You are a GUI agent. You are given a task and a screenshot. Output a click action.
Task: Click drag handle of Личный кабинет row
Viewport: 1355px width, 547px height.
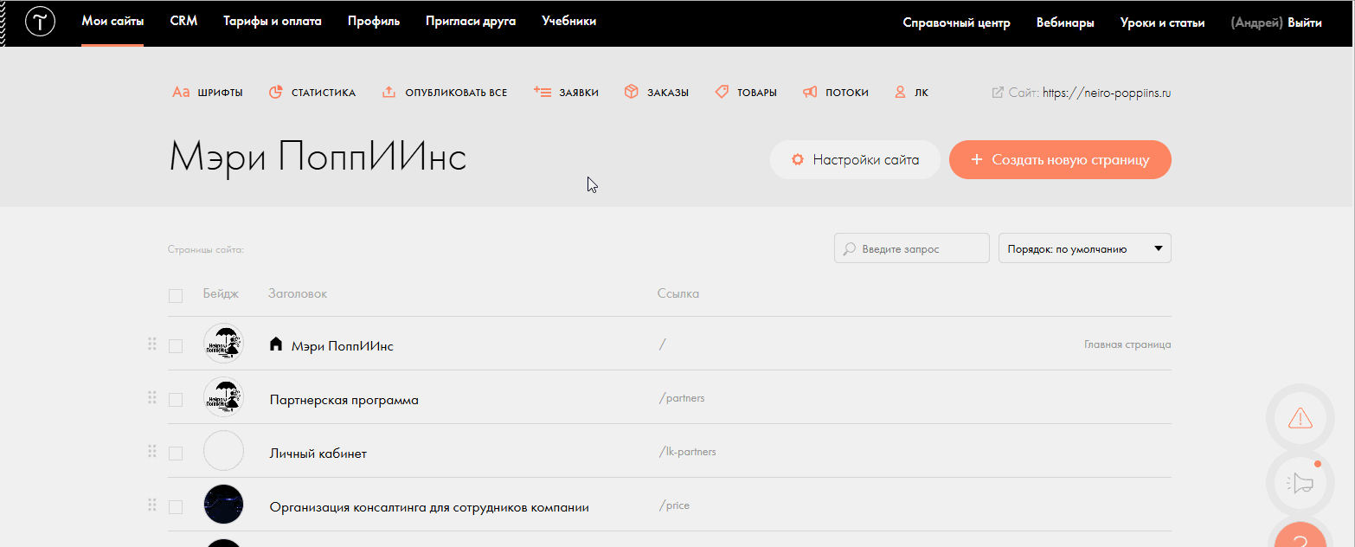click(x=152, y=451)
